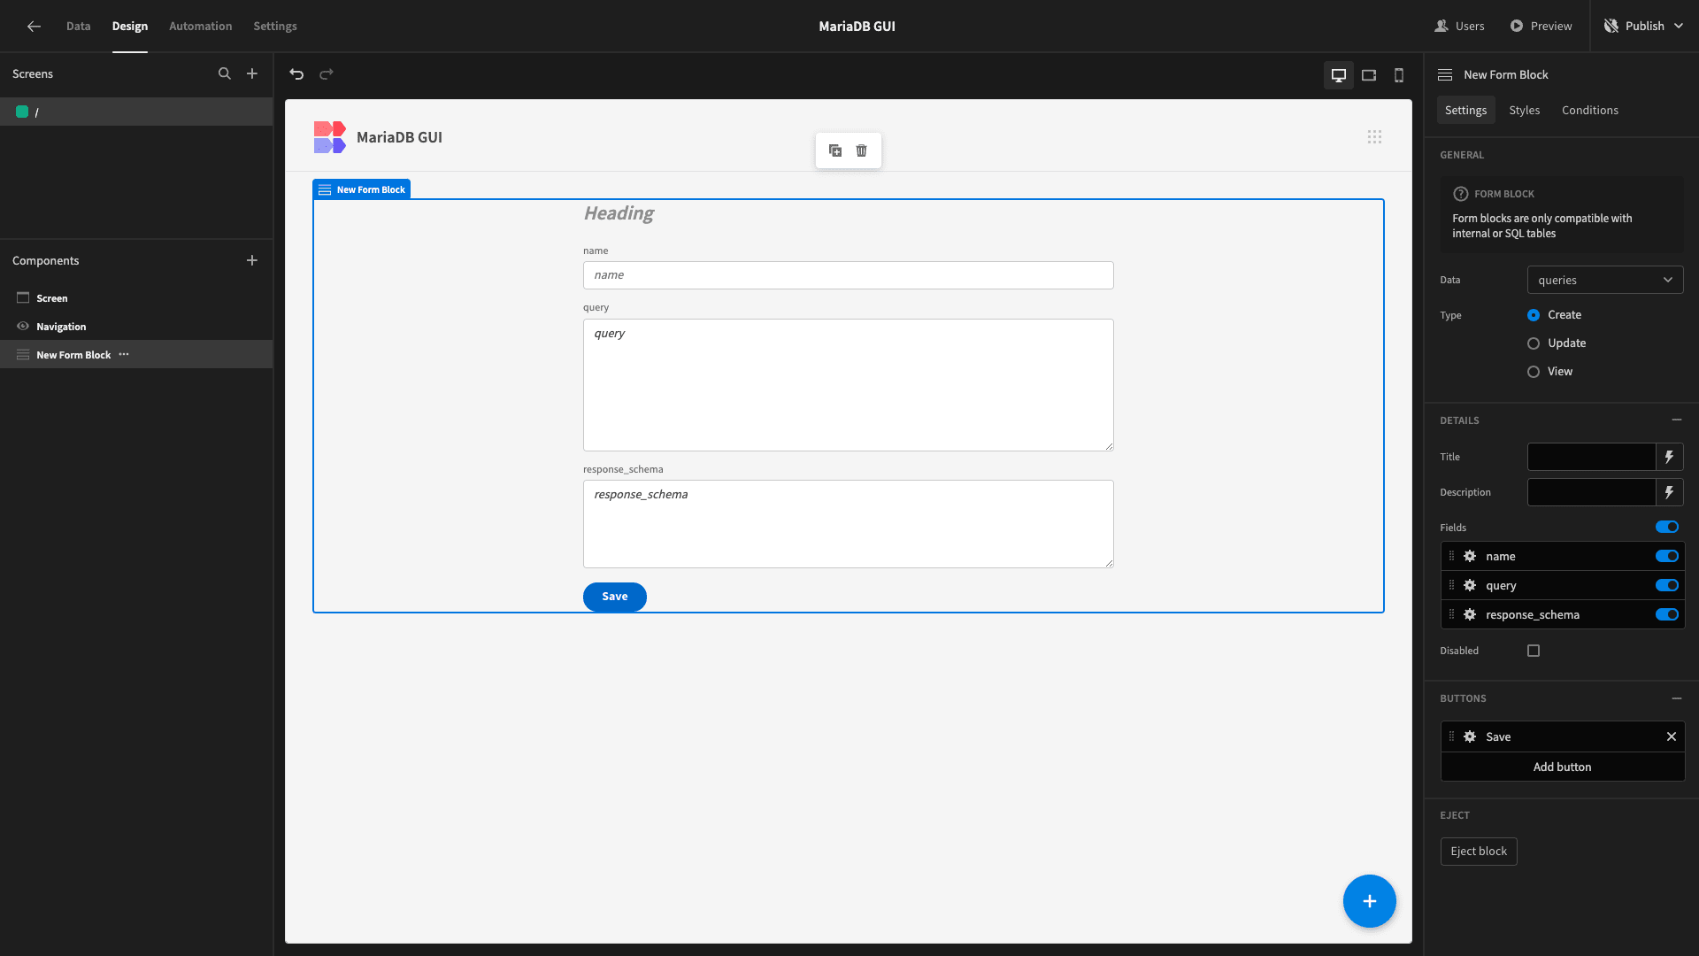Open the navigation grid menu icon
The height and width of the screenshot is (956, 1699).
click(x=1374, y=137)
